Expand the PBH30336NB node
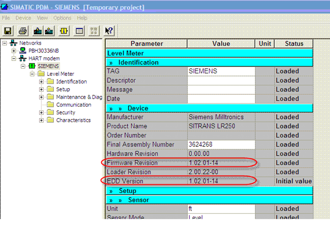 14,51
